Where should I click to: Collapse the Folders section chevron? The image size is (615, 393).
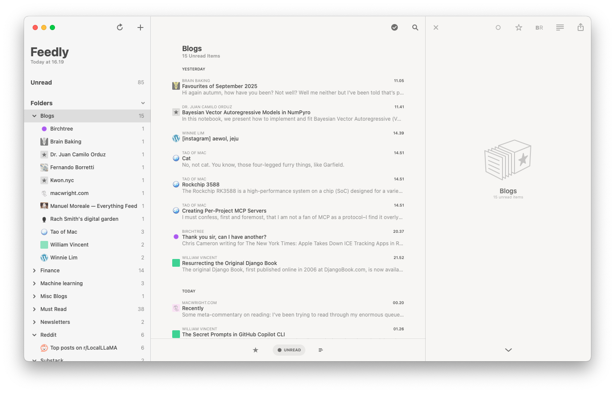143,103
